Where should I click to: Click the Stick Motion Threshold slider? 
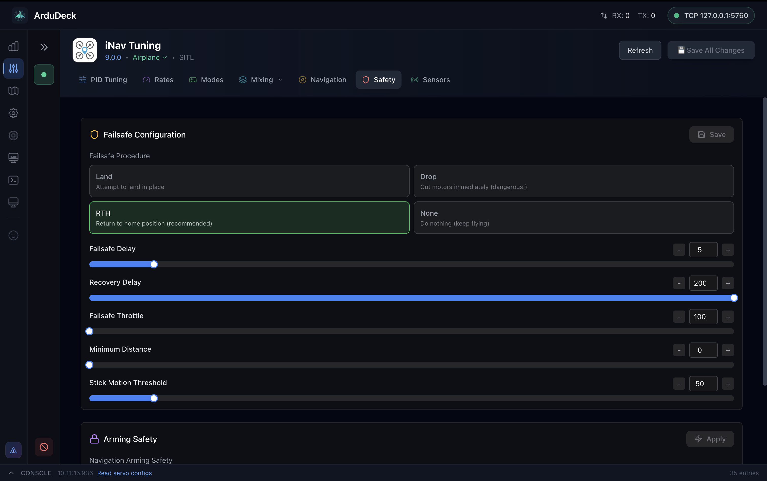[x=411, y=398]
